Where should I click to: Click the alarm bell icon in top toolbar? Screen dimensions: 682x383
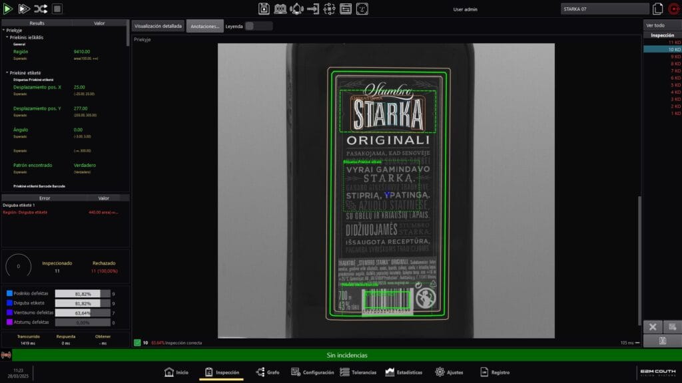click(x=296, y=9)
